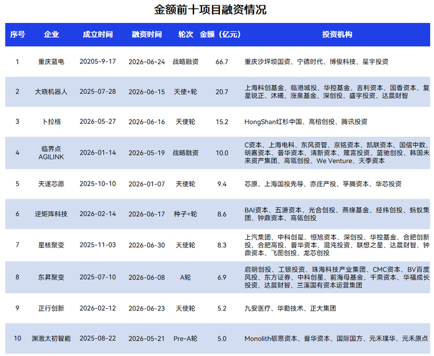The image size is (434, 356).
Task: Select company name 正行创新
Action: click(x=51, y=308)
